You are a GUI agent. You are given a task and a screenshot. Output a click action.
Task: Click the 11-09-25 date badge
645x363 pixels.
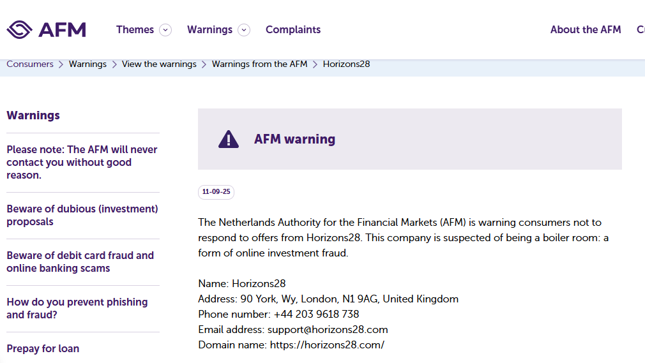[x=216, y=192]
